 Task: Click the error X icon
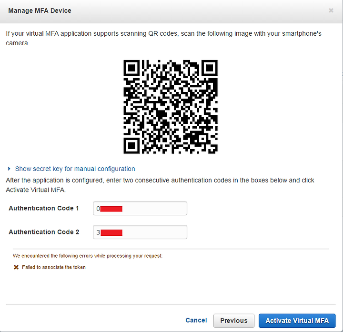click(16, 267)
